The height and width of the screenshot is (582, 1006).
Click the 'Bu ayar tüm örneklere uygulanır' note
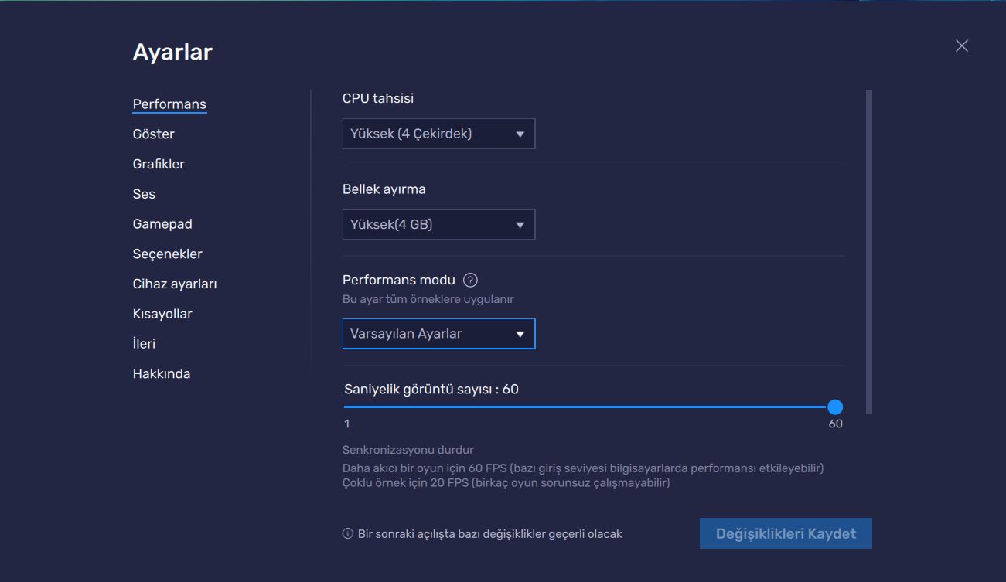point(428,299)
